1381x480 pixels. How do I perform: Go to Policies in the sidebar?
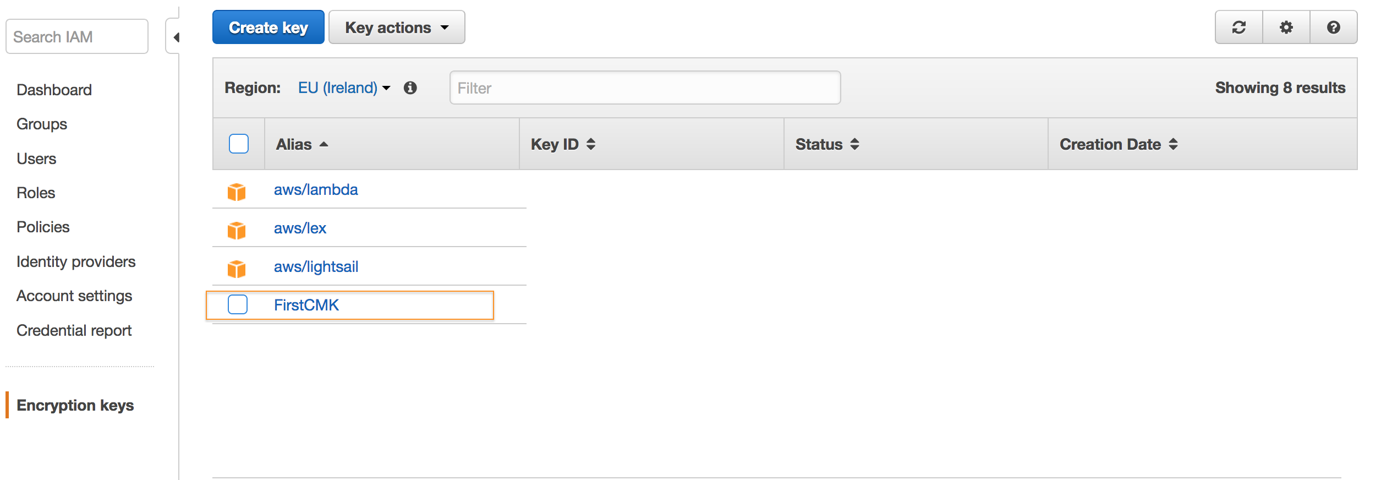[43, 227]
